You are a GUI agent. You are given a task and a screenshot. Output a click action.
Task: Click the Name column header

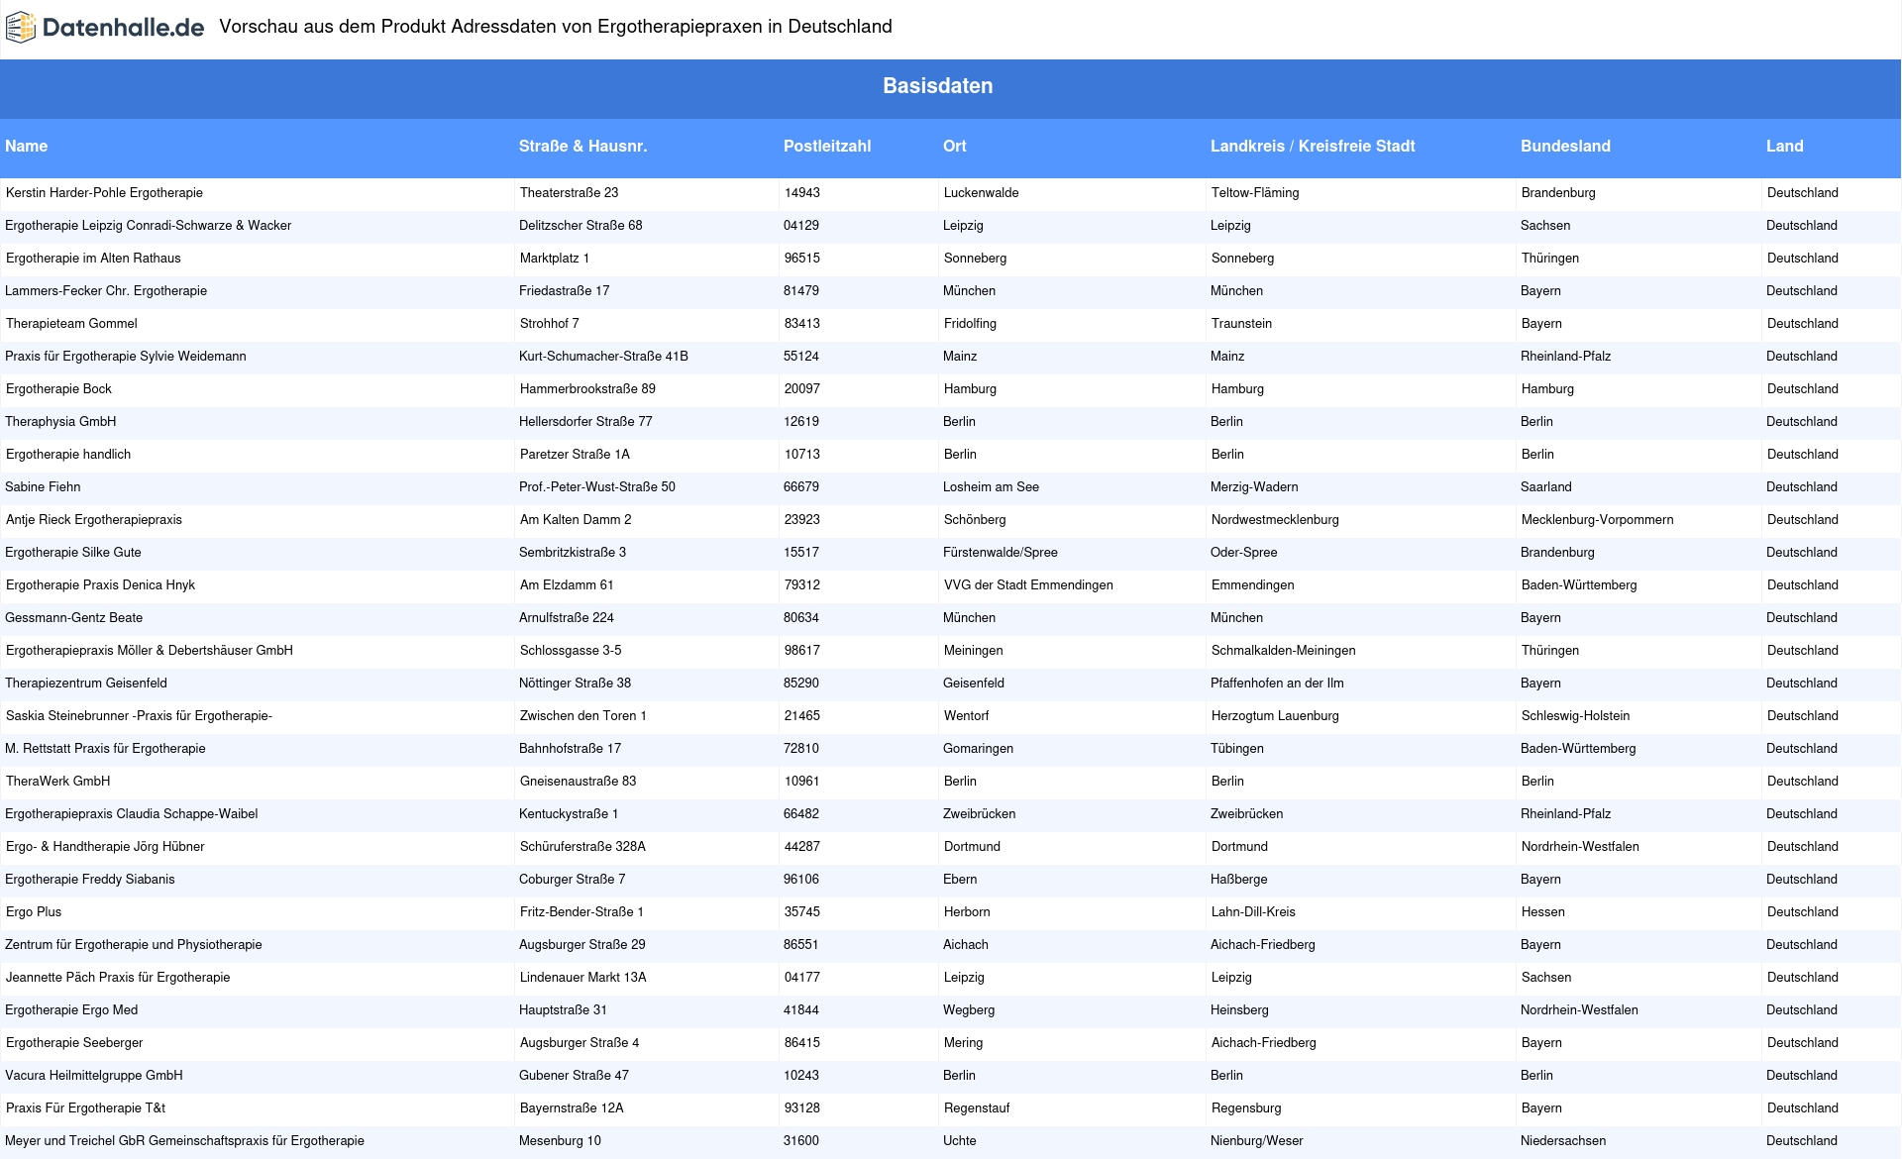click(x=27, y=146)
